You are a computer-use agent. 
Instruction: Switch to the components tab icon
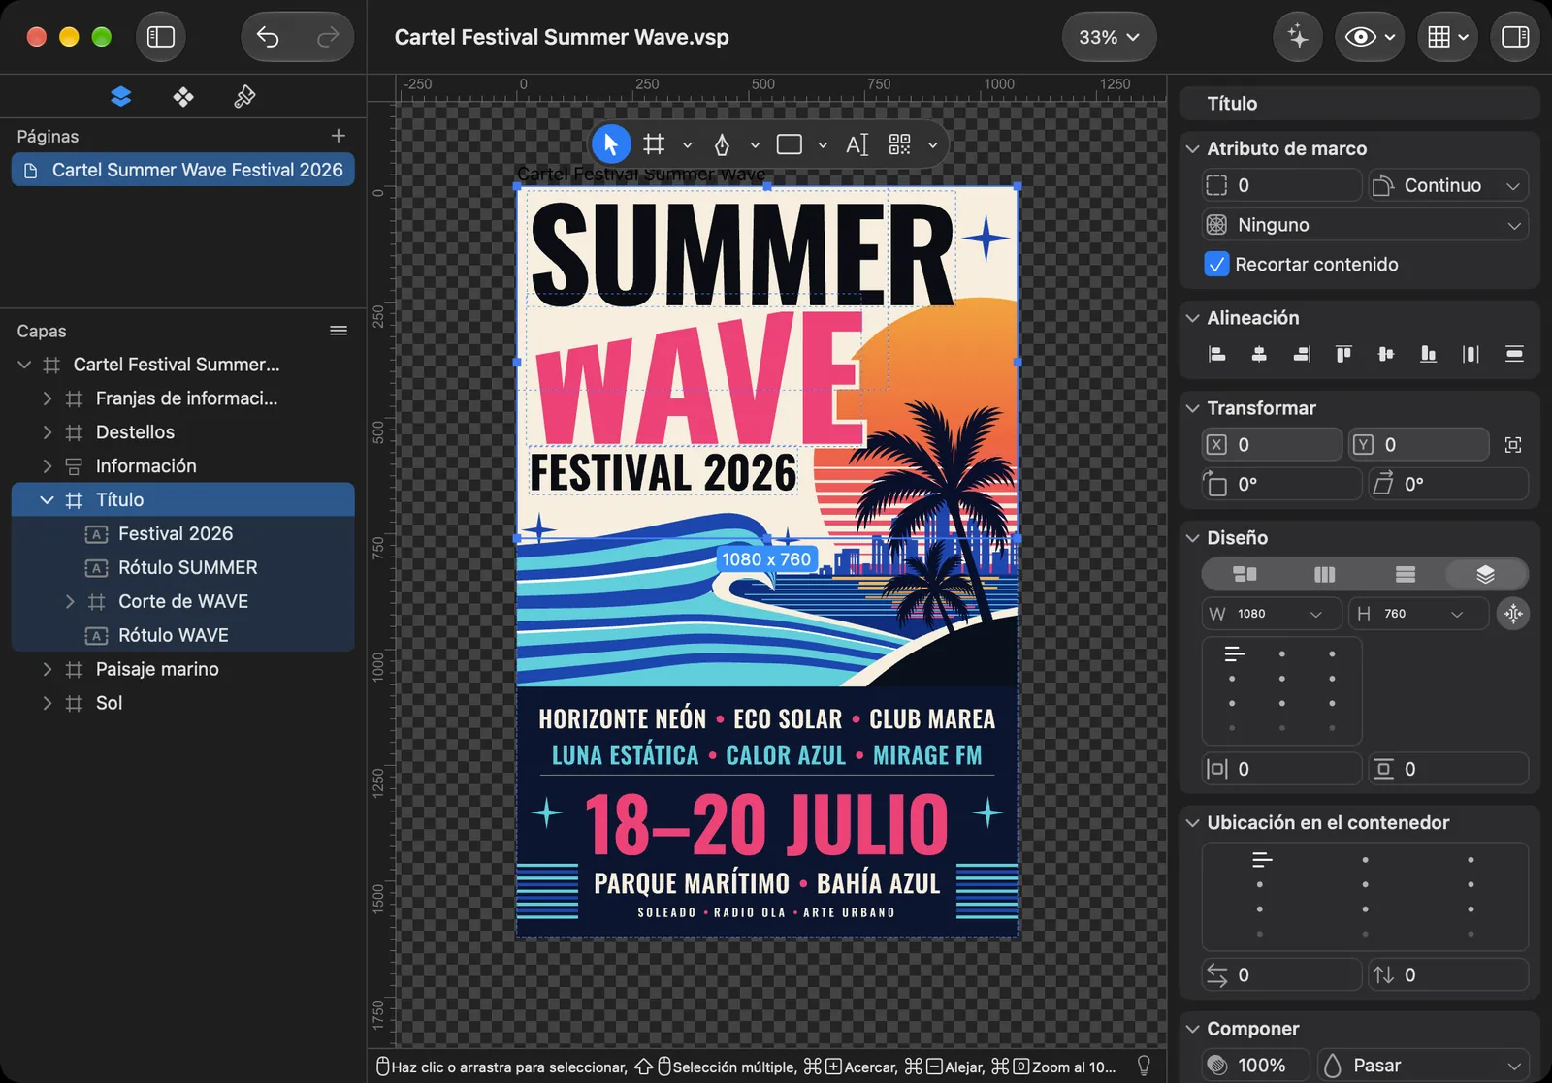pyautogui.click(x=183, y=96)
